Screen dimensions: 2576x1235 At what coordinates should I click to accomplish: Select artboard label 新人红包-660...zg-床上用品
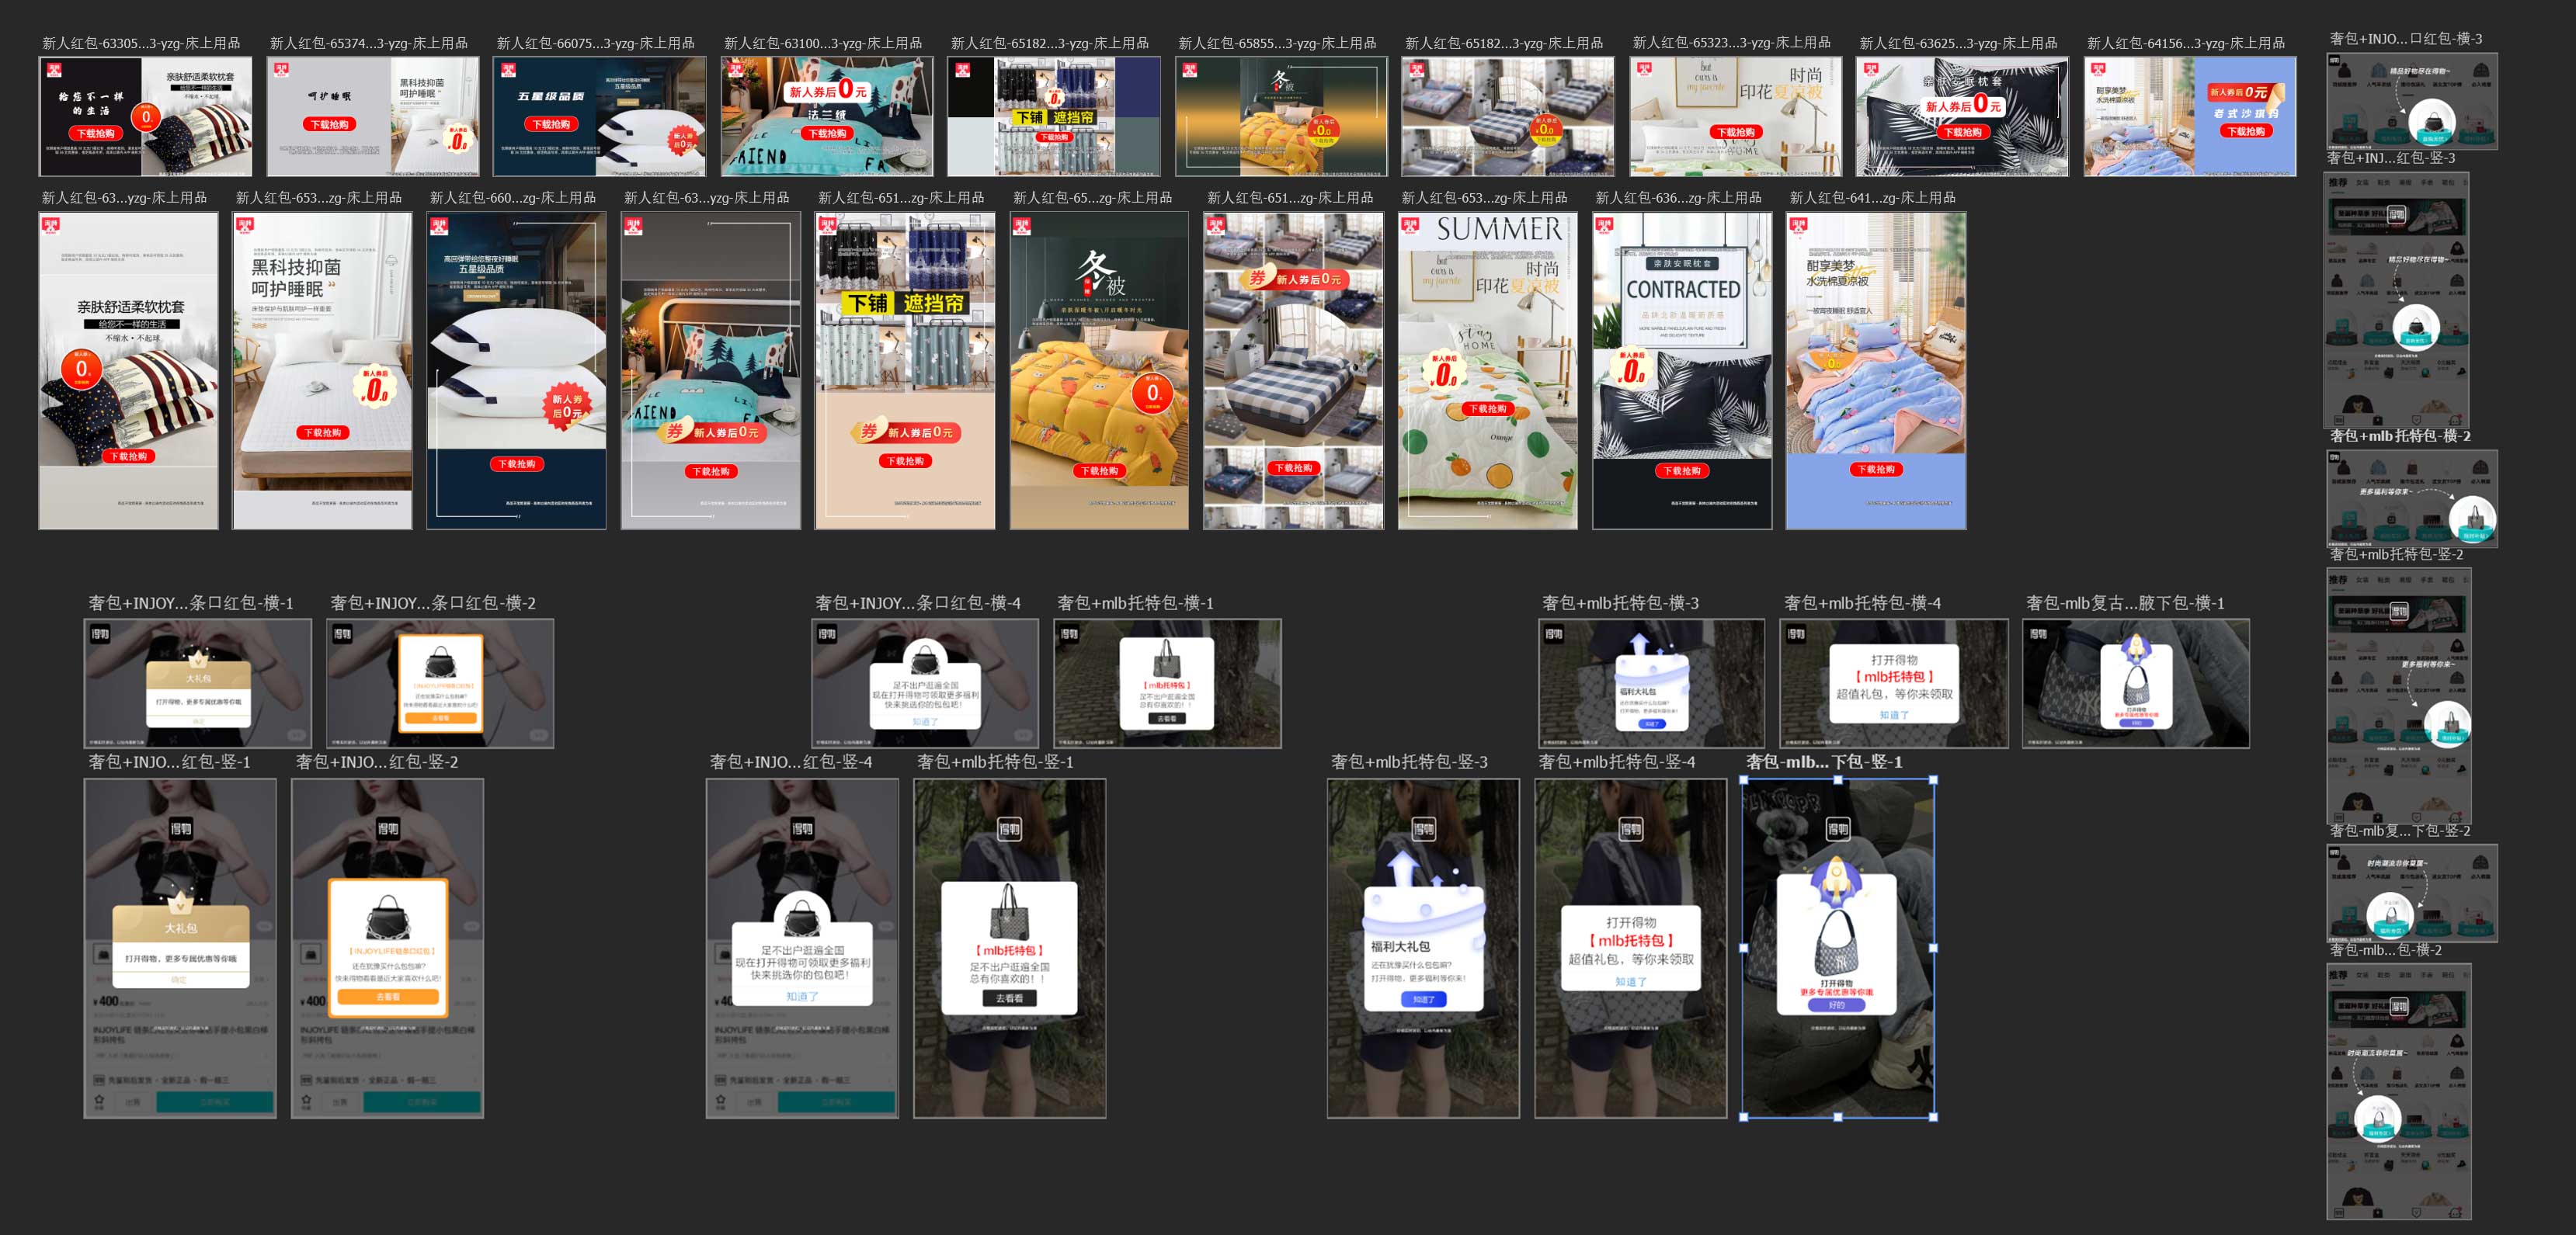tap(513, 198)
